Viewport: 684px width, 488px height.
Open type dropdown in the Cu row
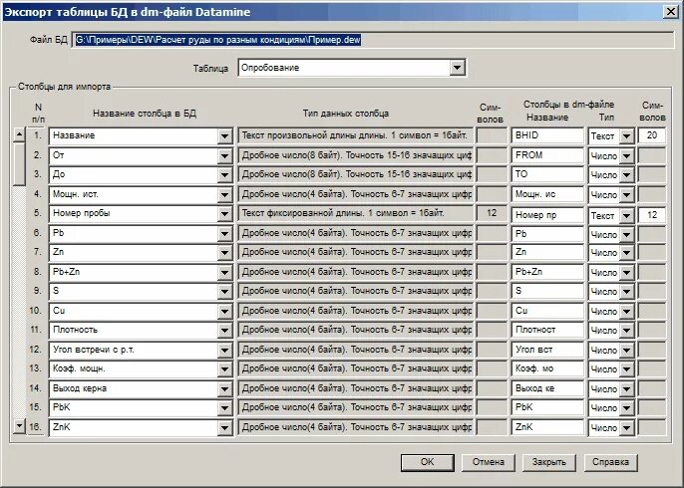[x=626, y=312]
